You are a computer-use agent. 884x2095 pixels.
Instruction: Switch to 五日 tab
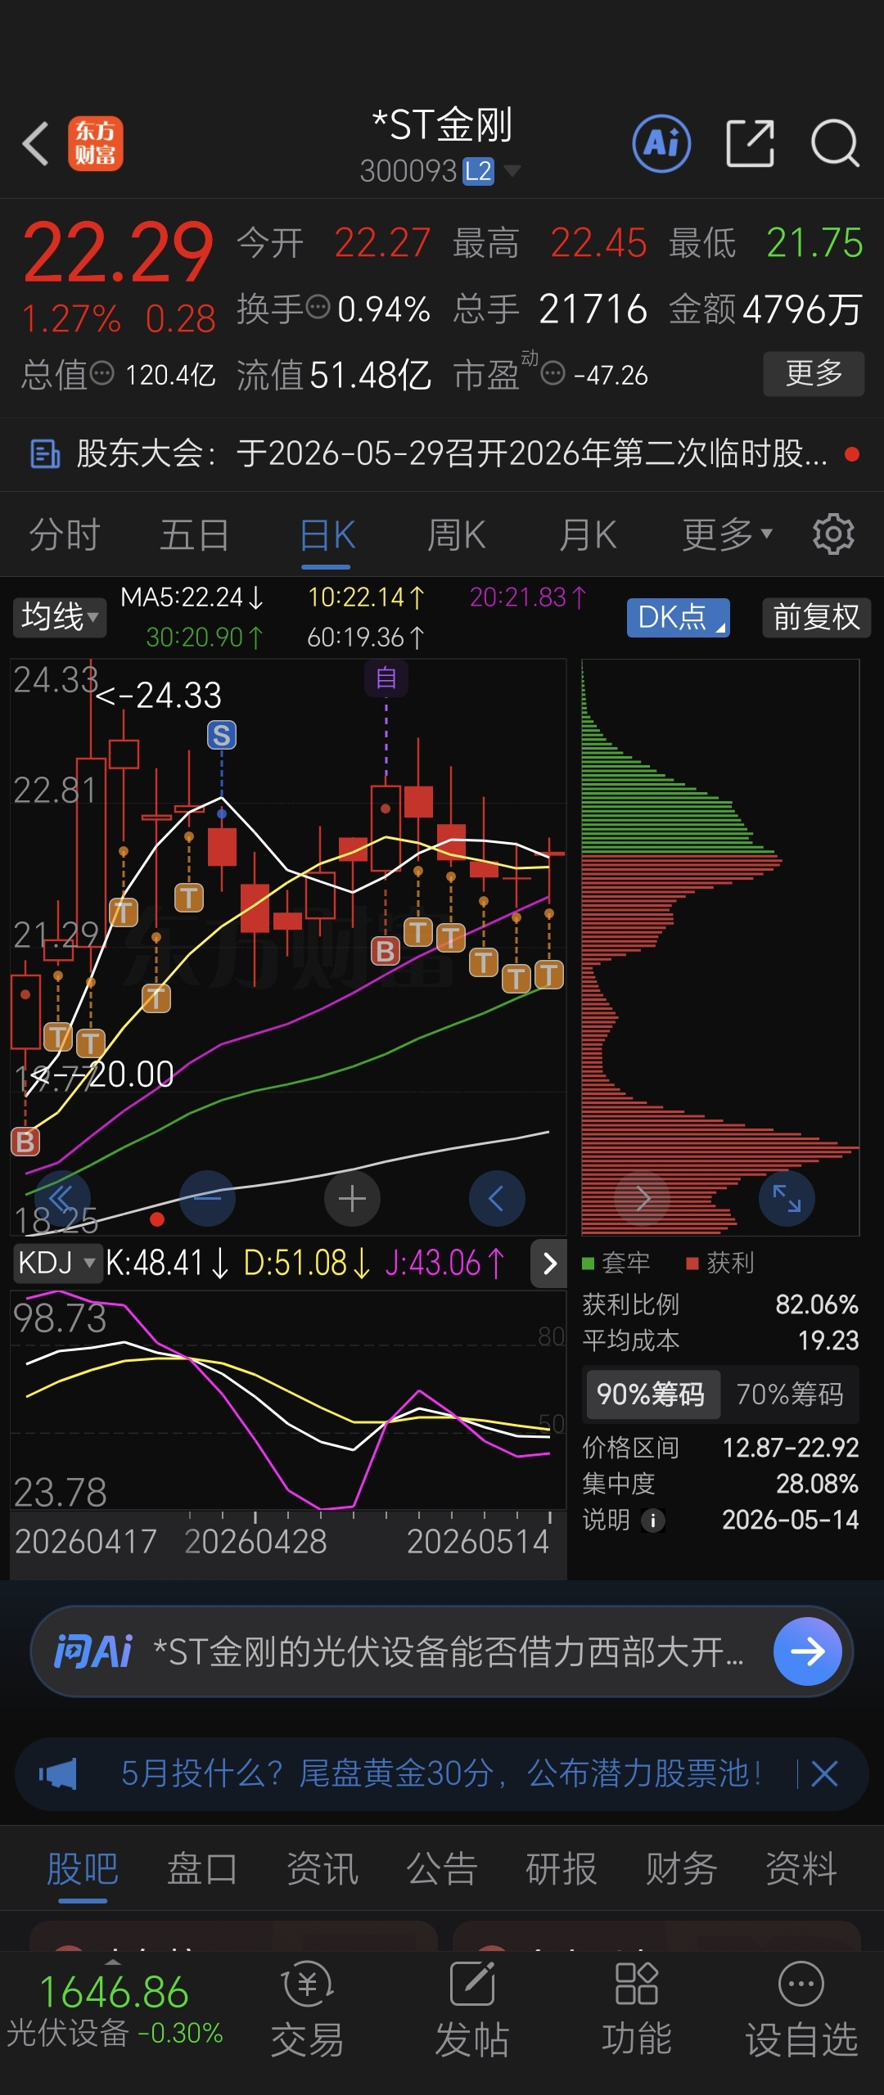point(195,535)
